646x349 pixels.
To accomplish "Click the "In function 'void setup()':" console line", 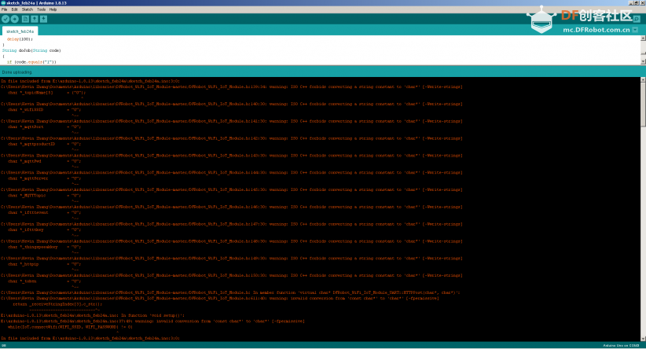I will point(93,315).
